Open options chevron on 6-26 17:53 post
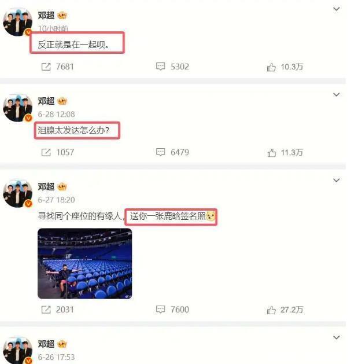Image resolution: width=351 pixels, height=364 pixels. coord(337,337)
